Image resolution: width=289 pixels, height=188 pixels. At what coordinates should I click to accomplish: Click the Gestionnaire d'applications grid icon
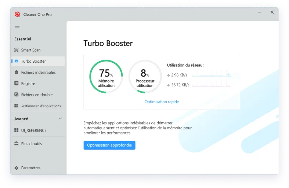(16, 106)
